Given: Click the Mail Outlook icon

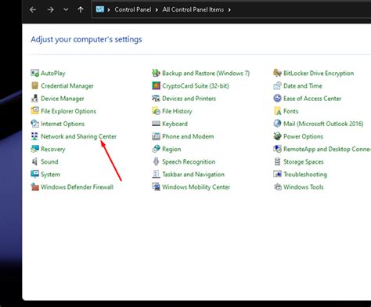Looking at the screenshot, I should pyautogui.click(x=277, y=124).
